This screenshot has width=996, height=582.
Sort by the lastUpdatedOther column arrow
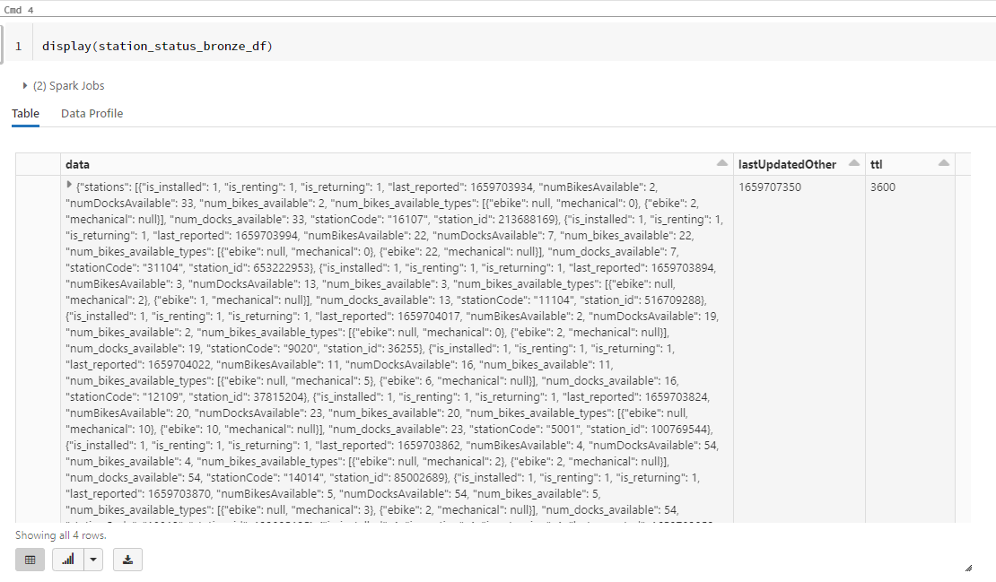pyautogui.click(x=854, y=164)
